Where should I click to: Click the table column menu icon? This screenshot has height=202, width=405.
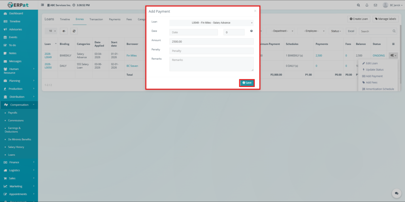[x=393, y=44]
